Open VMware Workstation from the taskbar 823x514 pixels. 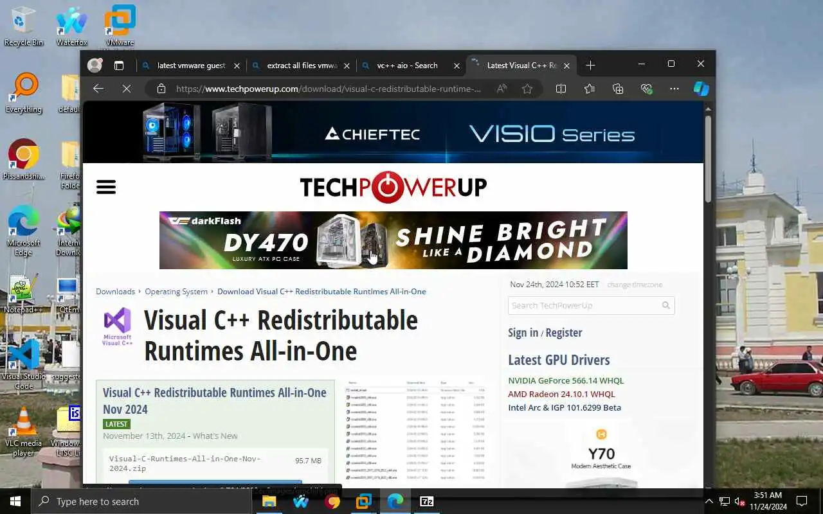(x=364, y=501)
